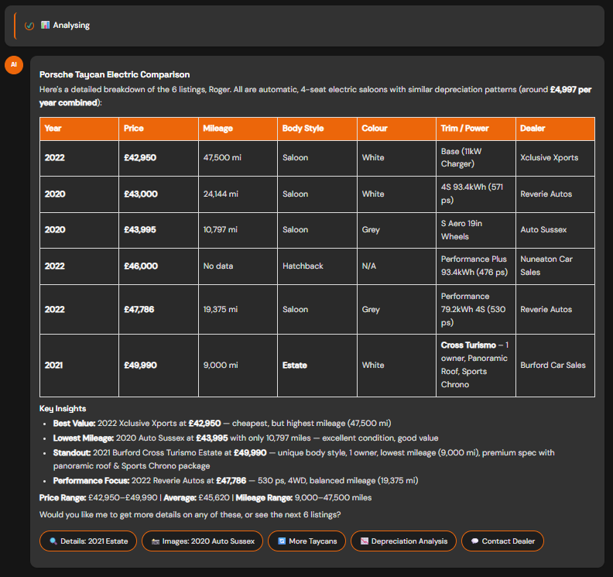Click the 4S 93.4kWh (571 ps) trim cell

[x=476, y=194]
